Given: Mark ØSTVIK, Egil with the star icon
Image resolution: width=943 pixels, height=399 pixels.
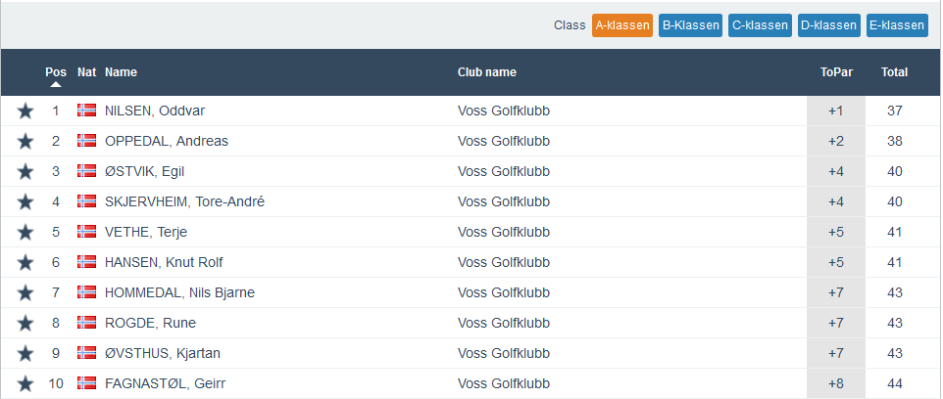Looking at the screenshot, I should [x=25, y=172].
